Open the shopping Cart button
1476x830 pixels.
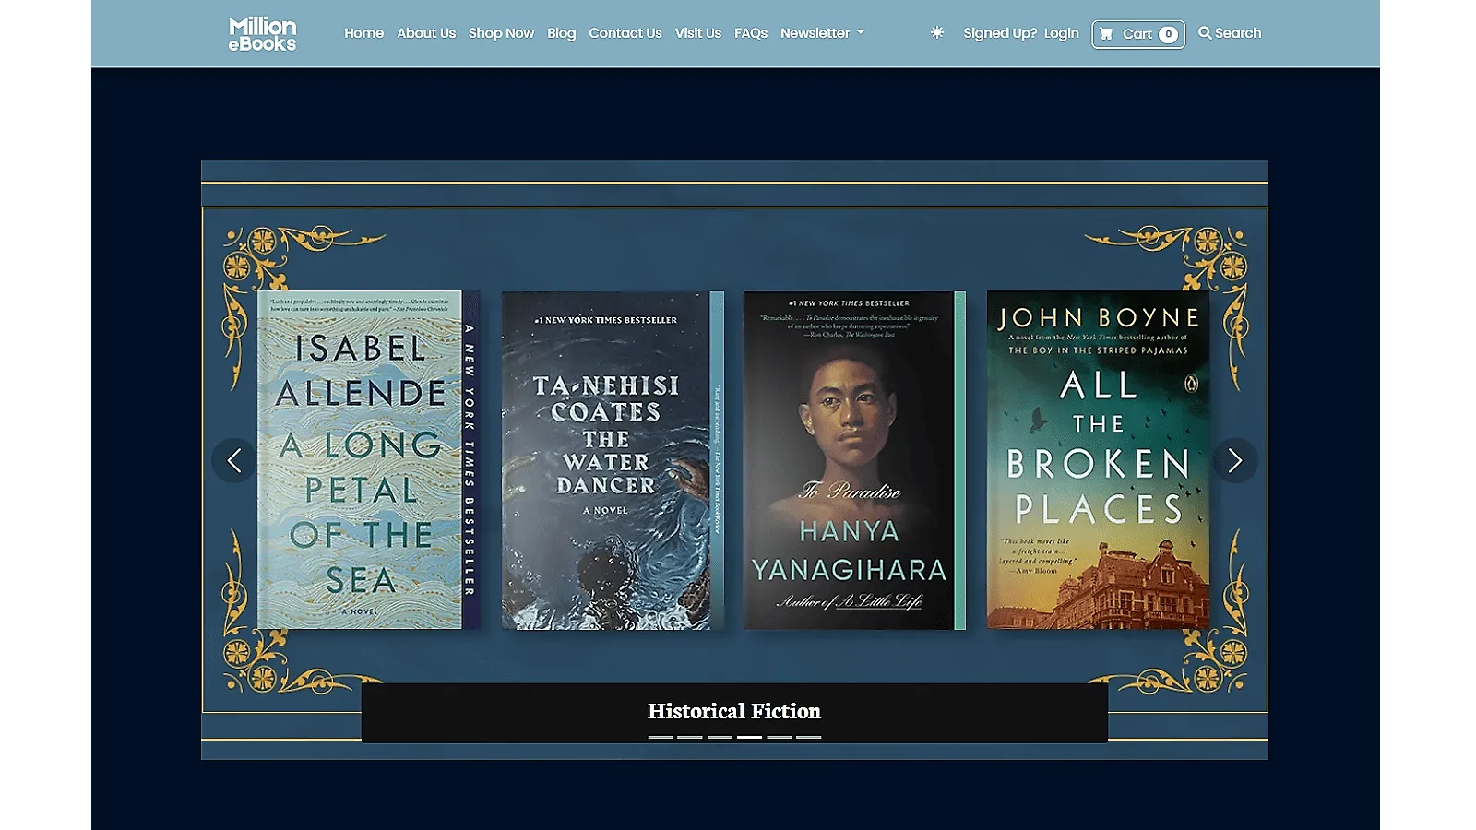1138,34
